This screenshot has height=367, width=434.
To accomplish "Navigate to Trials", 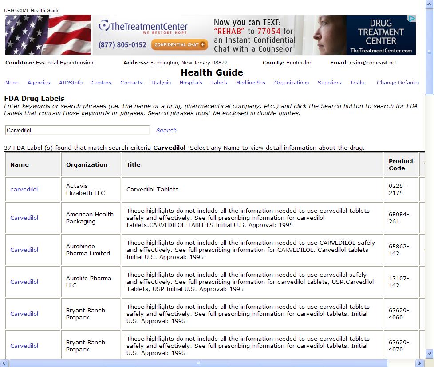I will click(357, 83).
